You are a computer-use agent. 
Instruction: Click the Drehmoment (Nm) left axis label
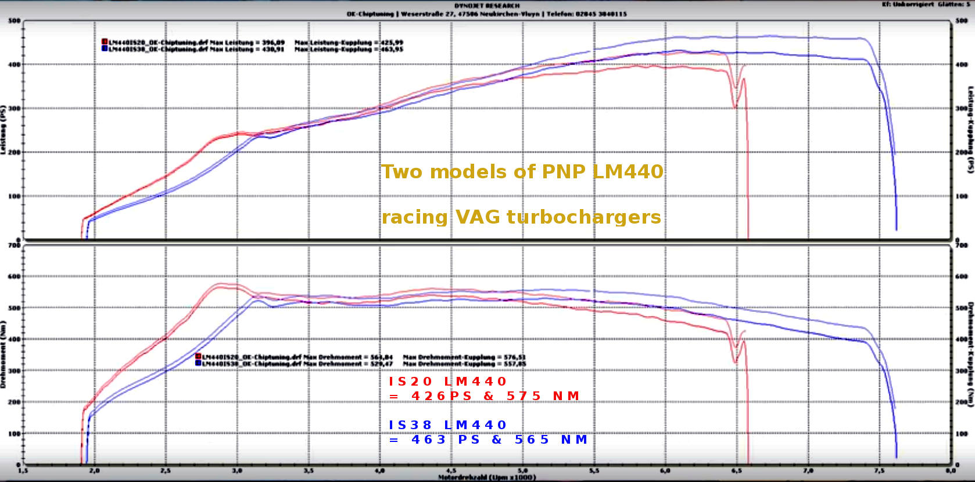pos(3,354)
